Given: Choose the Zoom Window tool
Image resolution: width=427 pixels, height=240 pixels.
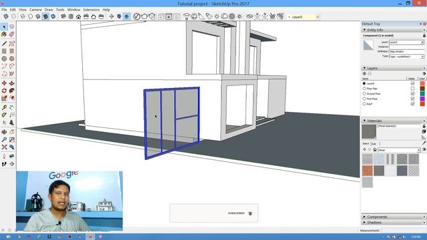Looking at the screenshot, I should pyautogui.click(x=12, y=139).
